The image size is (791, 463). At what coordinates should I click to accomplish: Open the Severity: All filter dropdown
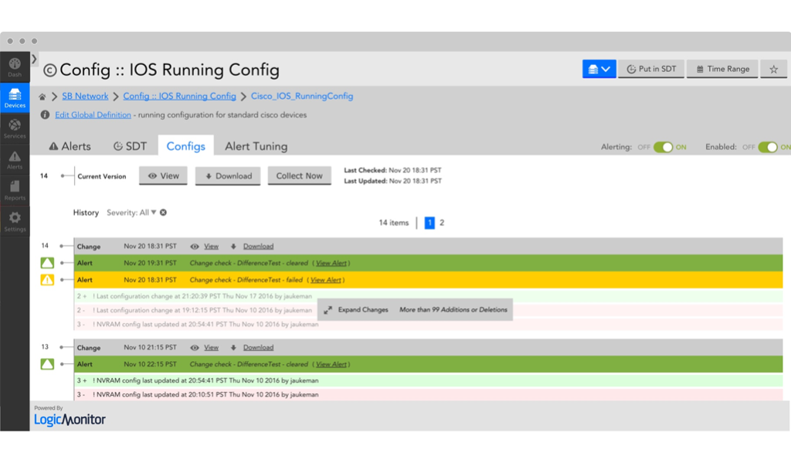131,213
